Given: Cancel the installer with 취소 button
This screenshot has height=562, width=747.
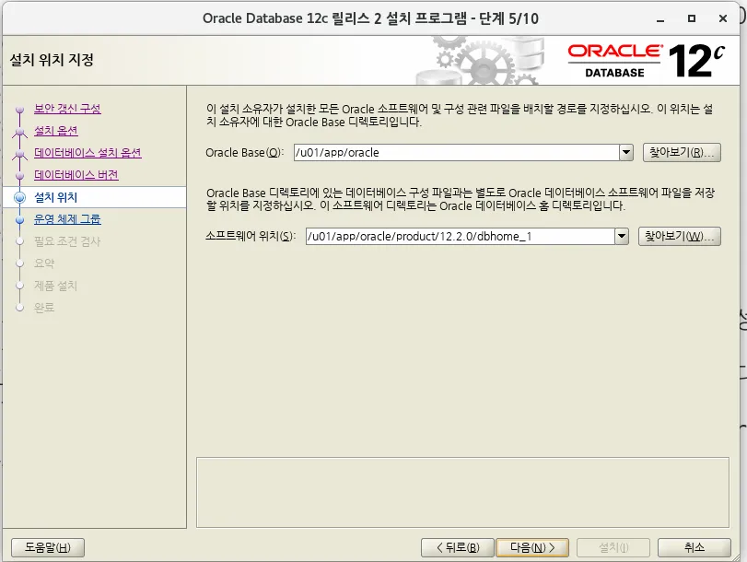Looking at the screenshot, I should tap(694, 547).
